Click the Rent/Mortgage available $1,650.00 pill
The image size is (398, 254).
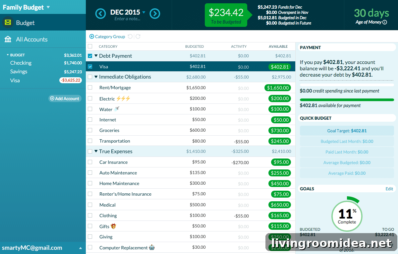click(x=278, y=88)
